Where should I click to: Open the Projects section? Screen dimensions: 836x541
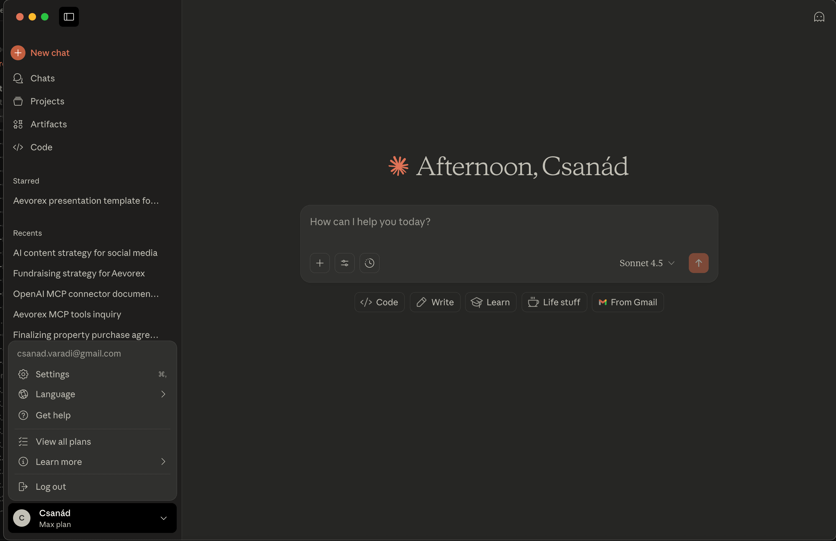pos(48,101)
